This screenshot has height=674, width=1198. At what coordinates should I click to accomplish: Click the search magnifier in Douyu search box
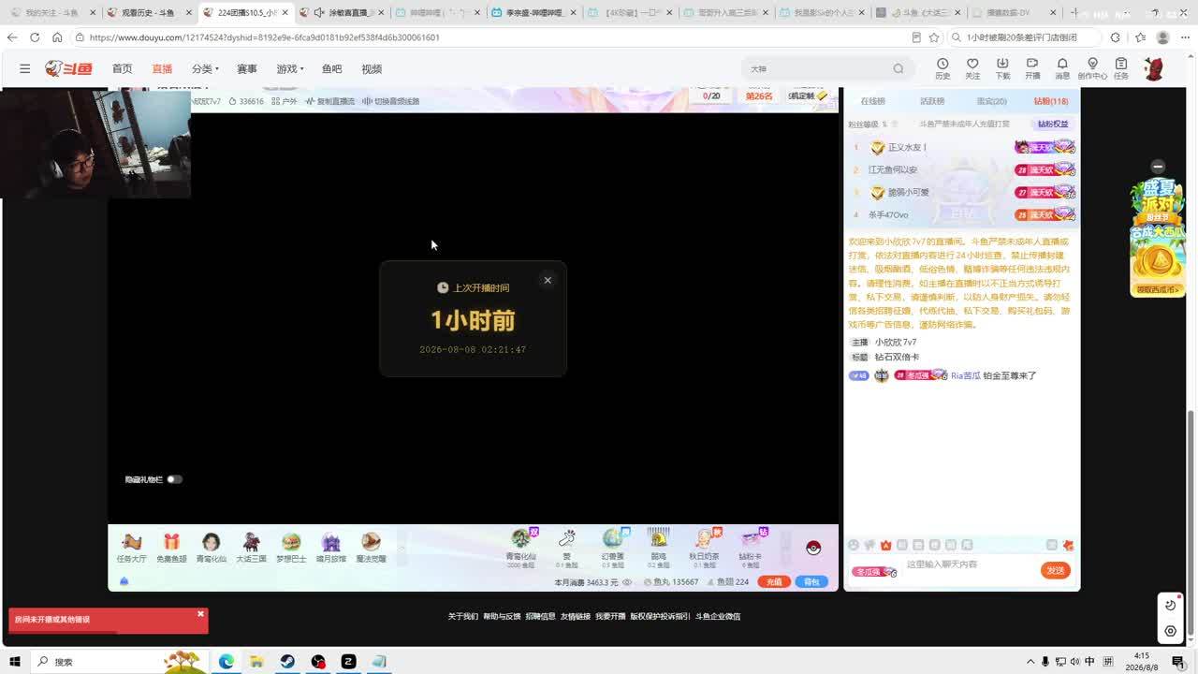[x=898, y=68]
